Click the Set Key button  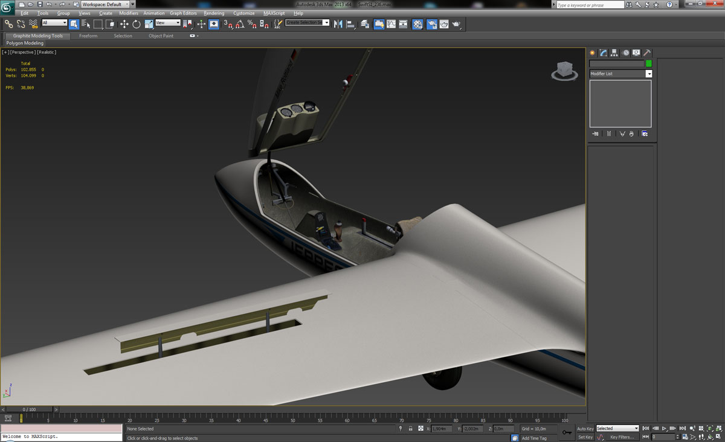tap(585, 437)
